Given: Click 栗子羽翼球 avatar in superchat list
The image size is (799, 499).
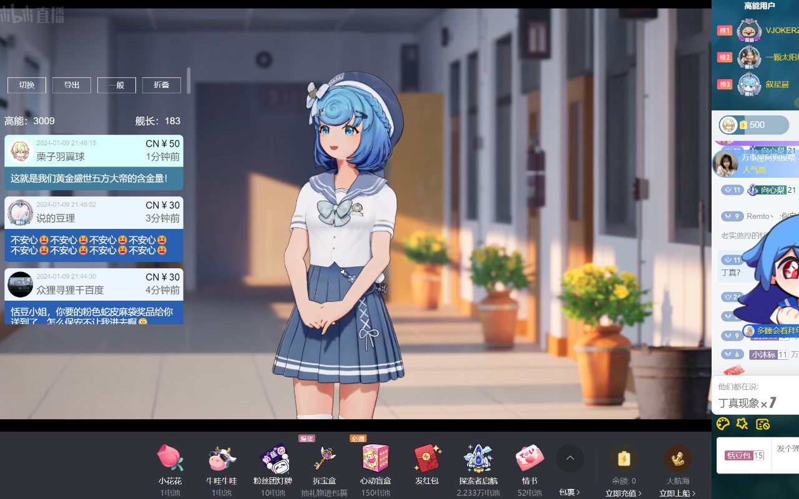Looking at the screenshot, I should click(21, 151).
